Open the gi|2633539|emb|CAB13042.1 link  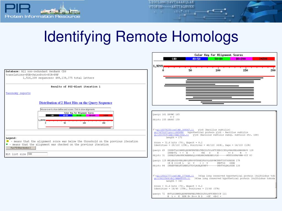click(171, 135)
